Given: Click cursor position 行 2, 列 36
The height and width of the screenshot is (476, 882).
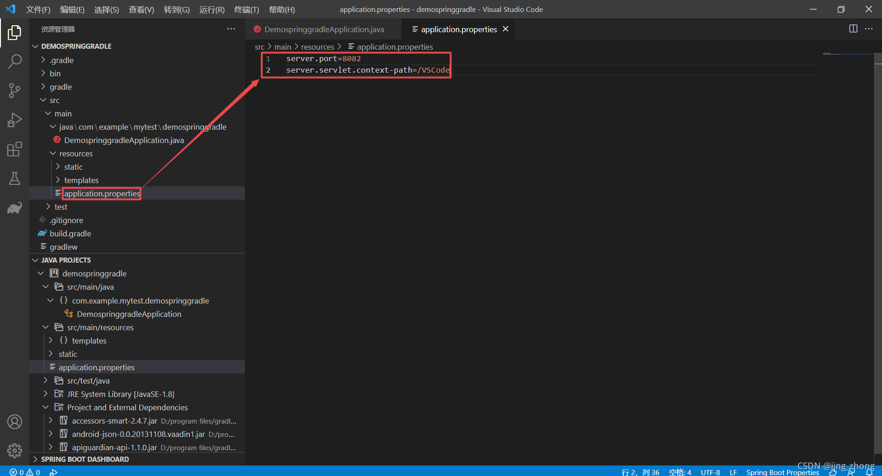Looking at the screenshot, I should pyautogui.click(x=640, y=472).
